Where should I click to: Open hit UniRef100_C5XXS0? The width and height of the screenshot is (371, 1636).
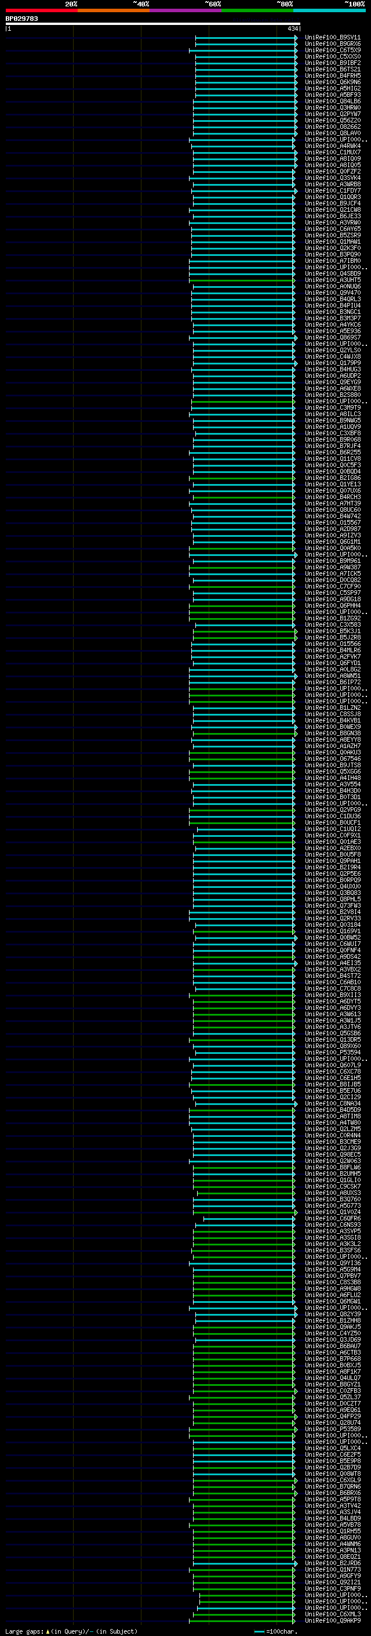(332, 56)
